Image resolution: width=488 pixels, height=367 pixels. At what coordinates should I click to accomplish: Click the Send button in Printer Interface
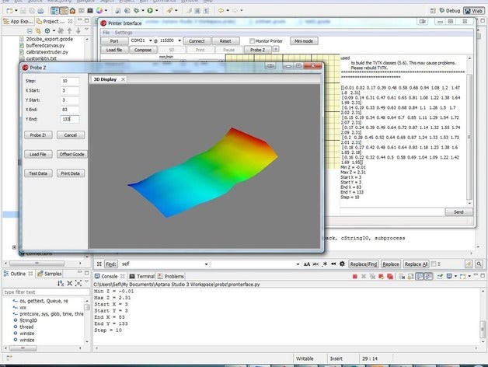pyautogui.click(x=458, y=211)
